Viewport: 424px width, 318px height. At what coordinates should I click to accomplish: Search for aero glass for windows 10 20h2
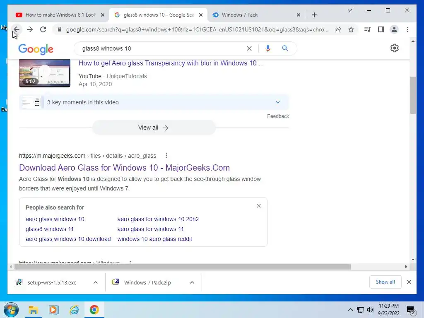pos(158,219)
